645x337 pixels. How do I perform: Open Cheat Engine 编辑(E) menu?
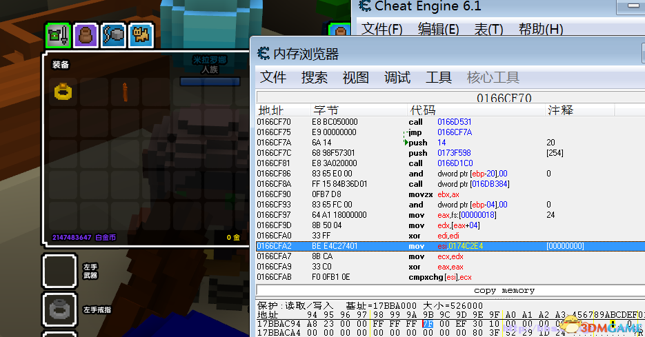click(x=439, y=29)
